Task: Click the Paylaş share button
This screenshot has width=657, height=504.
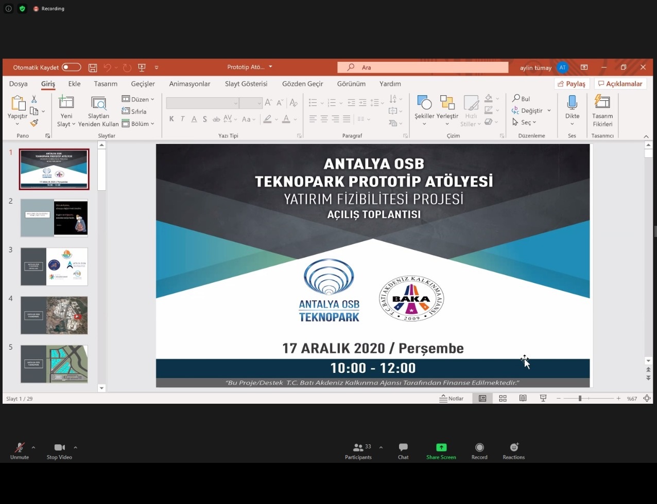Action: click(x=572, y=84)
